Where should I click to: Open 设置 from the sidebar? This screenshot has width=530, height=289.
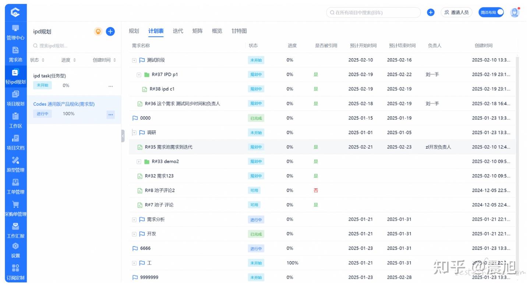coord(15,250)
